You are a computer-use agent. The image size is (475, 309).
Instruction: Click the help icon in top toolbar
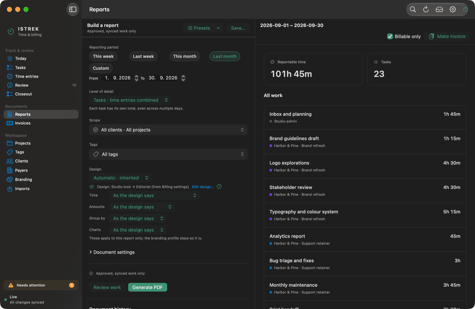pyautogui.click(x=465, y=9)
